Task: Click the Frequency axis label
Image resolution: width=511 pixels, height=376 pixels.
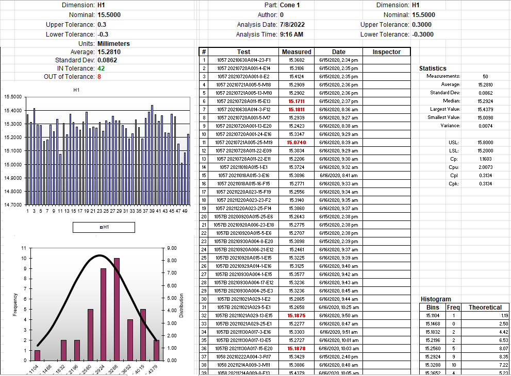Action: [14, 304]
